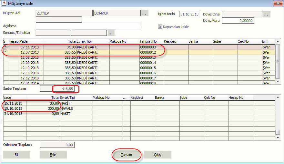Select the row with Tahsilat No 00000003

tap(148, 47)
